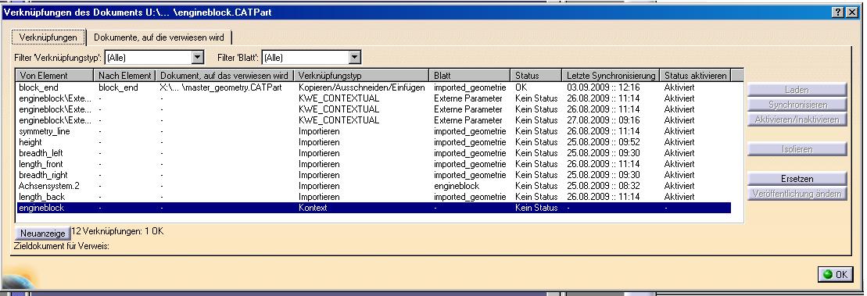Click the '12 Verknüpfungen: 1 OK' summary text
The height and width of the screenshot is (296, 867).
point(118,231)
